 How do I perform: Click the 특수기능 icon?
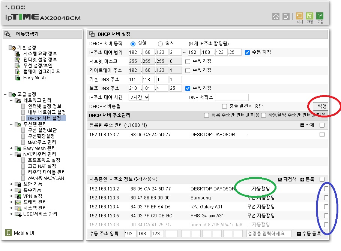pyautogui.click(x=18, y=190)
